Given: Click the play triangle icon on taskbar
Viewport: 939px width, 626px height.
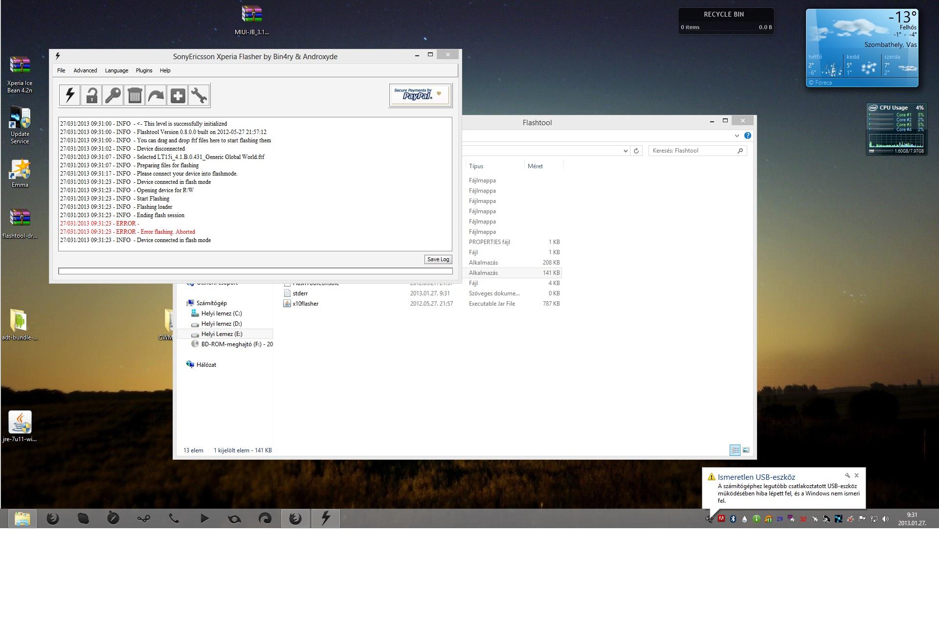Looking at the screenshot, I should tap(204, 518).
